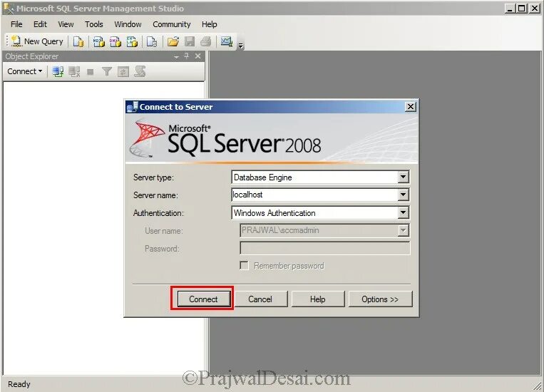This screenshot has width=544, height=392.
Task: Open the Tools menu
Action: [x=94, y=24]
